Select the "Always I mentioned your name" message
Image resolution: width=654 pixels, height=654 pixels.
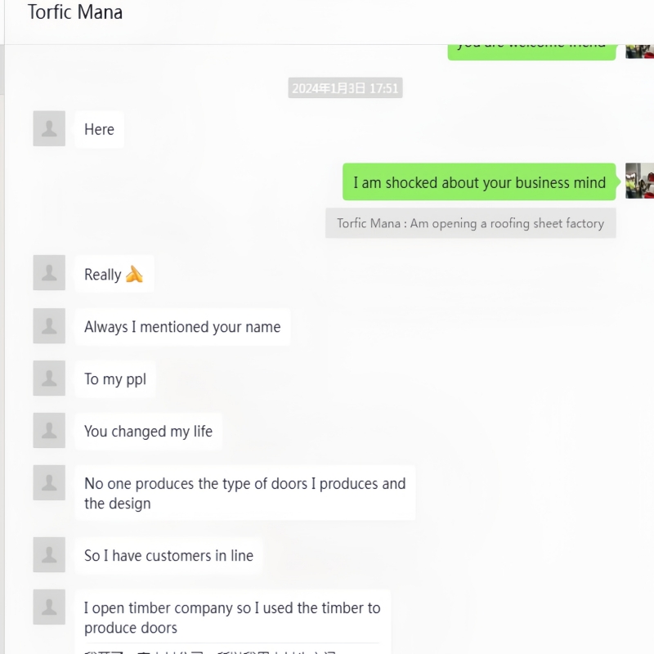coord(182,327)
